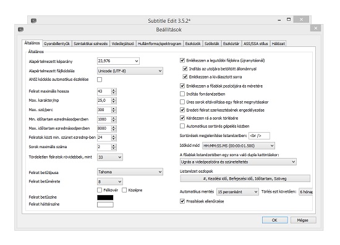Enable Üres sorok eltávolítása checkbox
This screenshot has width=340, height=245.
coord(182,102)
